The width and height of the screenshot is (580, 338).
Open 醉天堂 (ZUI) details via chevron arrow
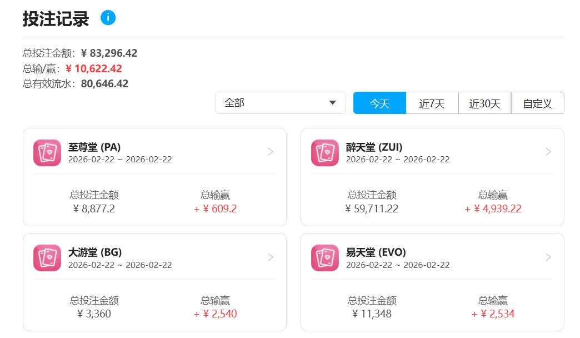pos(548,152)
